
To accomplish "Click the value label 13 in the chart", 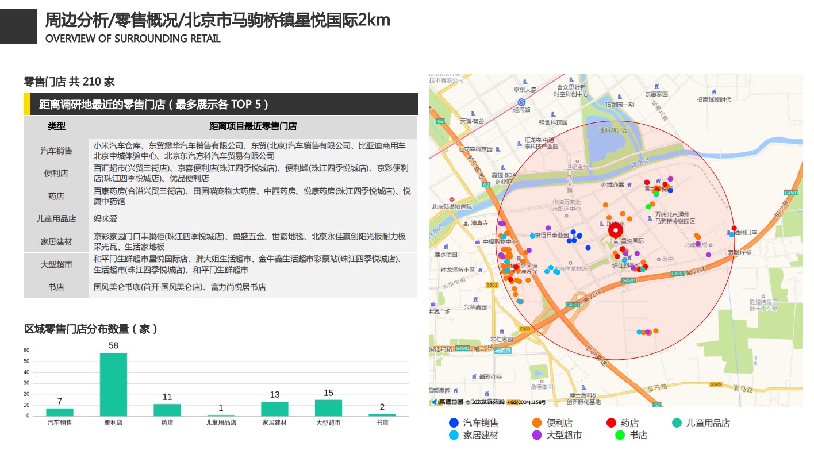I will click(275, 395).
